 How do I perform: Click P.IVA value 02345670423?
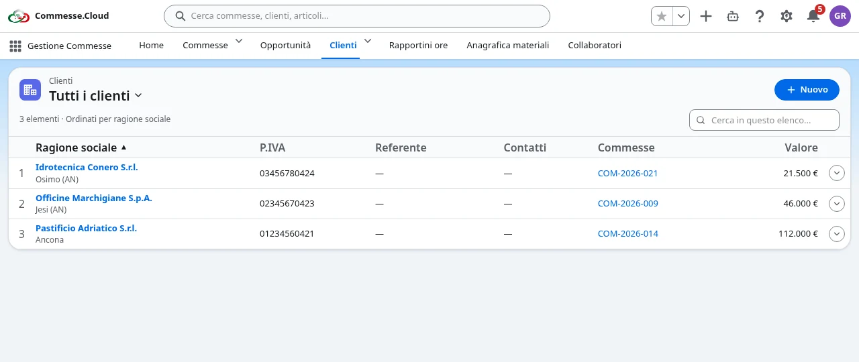point(287,204)
